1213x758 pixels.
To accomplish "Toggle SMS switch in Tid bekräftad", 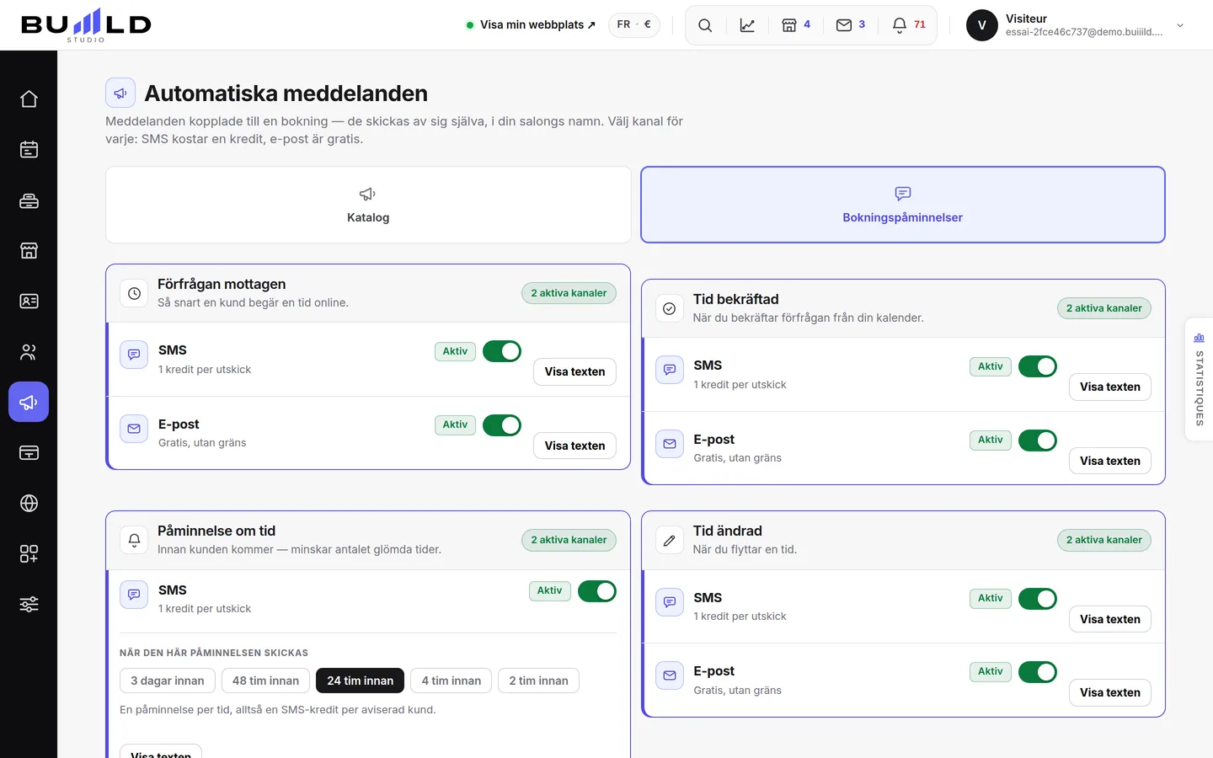I will pos(1038,366).
